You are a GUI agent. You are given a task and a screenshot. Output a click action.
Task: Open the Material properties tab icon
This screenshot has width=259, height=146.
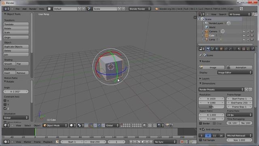(239, 49)
